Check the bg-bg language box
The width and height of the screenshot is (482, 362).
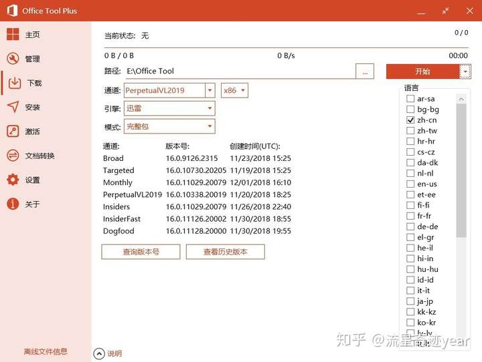[410, 110]
